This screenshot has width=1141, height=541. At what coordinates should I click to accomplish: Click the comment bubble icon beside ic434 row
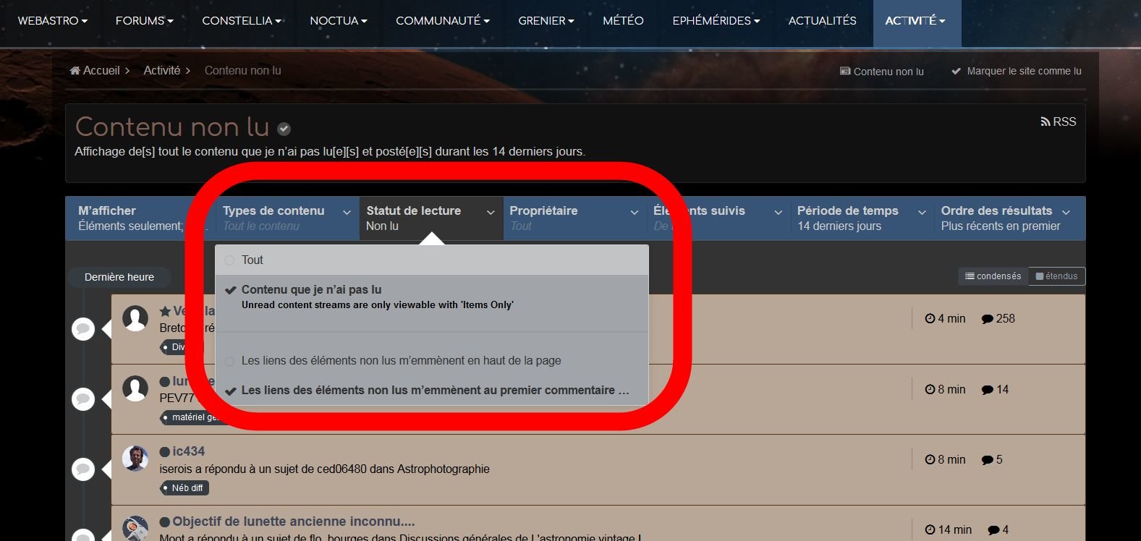(83, 469)
